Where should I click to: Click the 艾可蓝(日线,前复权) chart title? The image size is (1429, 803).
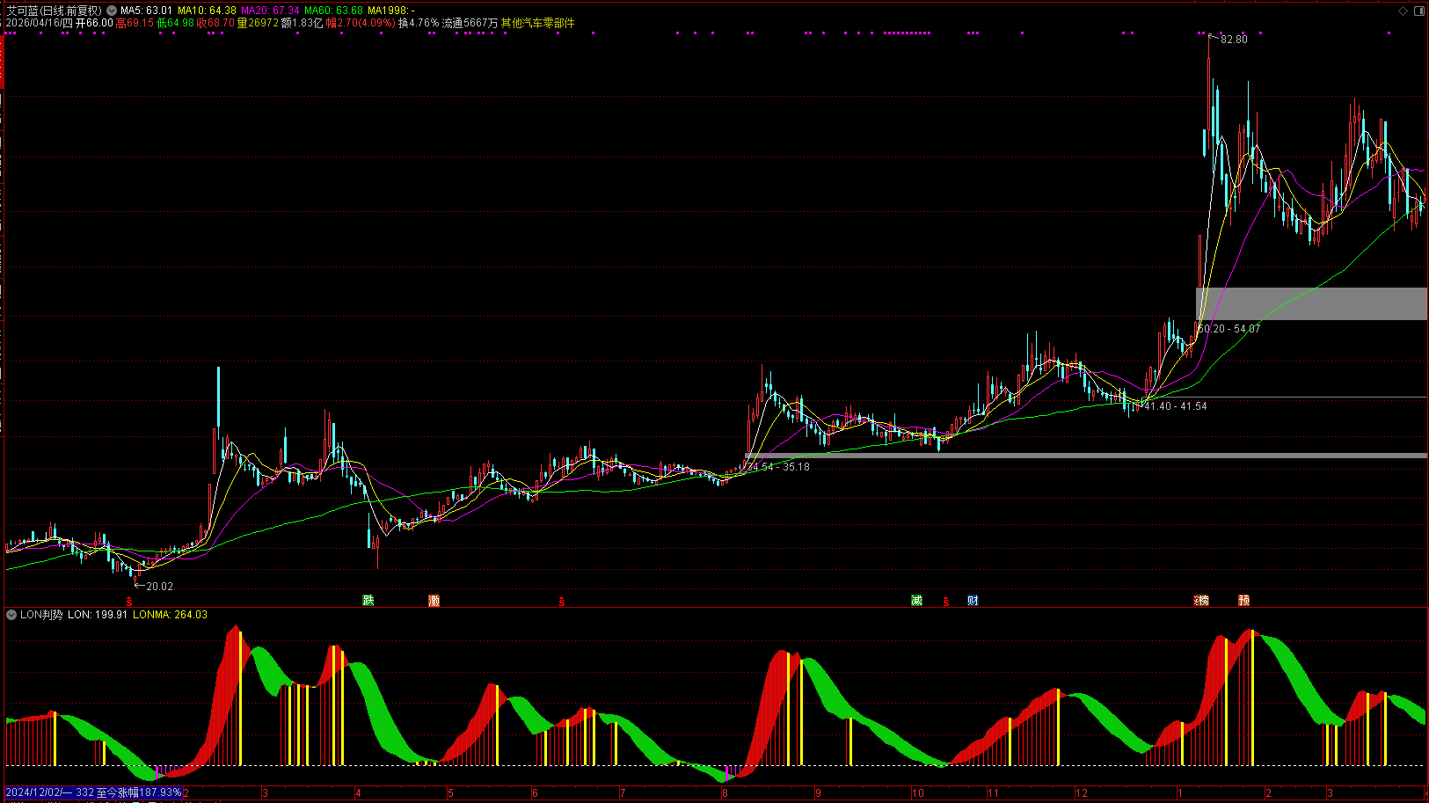tap(55, 11)
